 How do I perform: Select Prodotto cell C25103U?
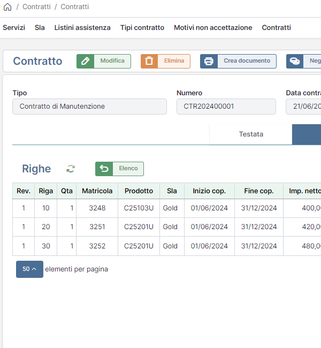[x=139, y=208]
